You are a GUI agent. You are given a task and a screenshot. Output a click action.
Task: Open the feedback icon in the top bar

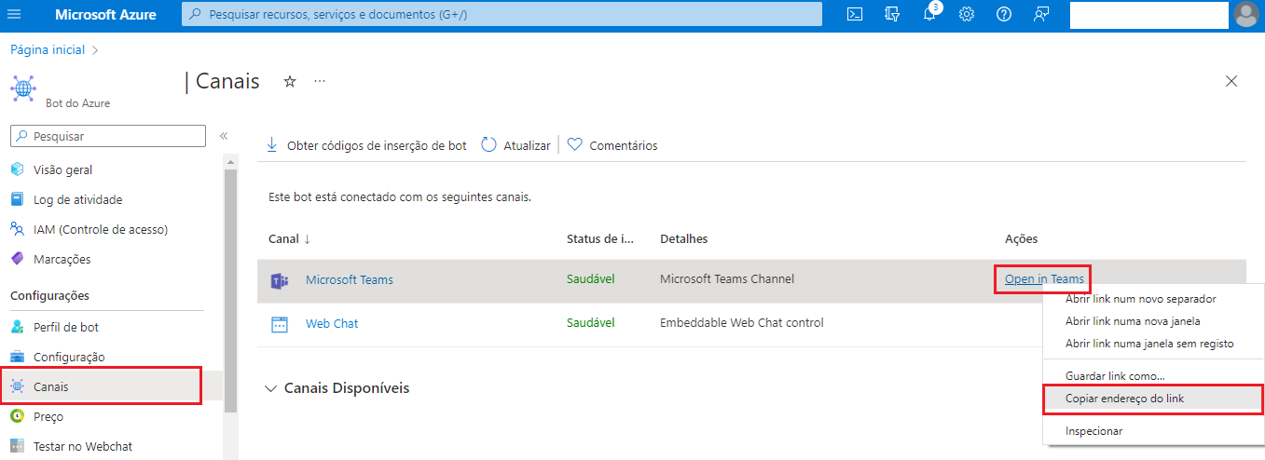tap(1041, 14)
